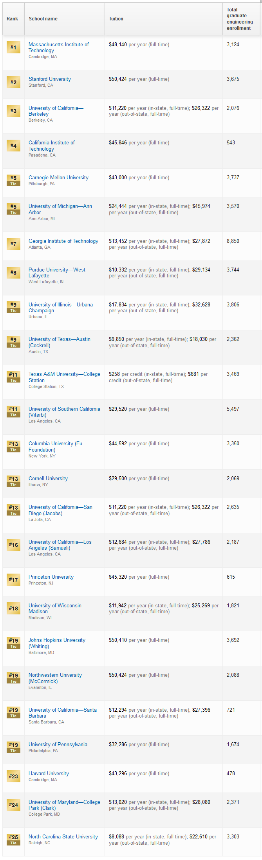Sort by the Rank column header
This screenshot has width=262, height=860.
(x=12, y=19)
